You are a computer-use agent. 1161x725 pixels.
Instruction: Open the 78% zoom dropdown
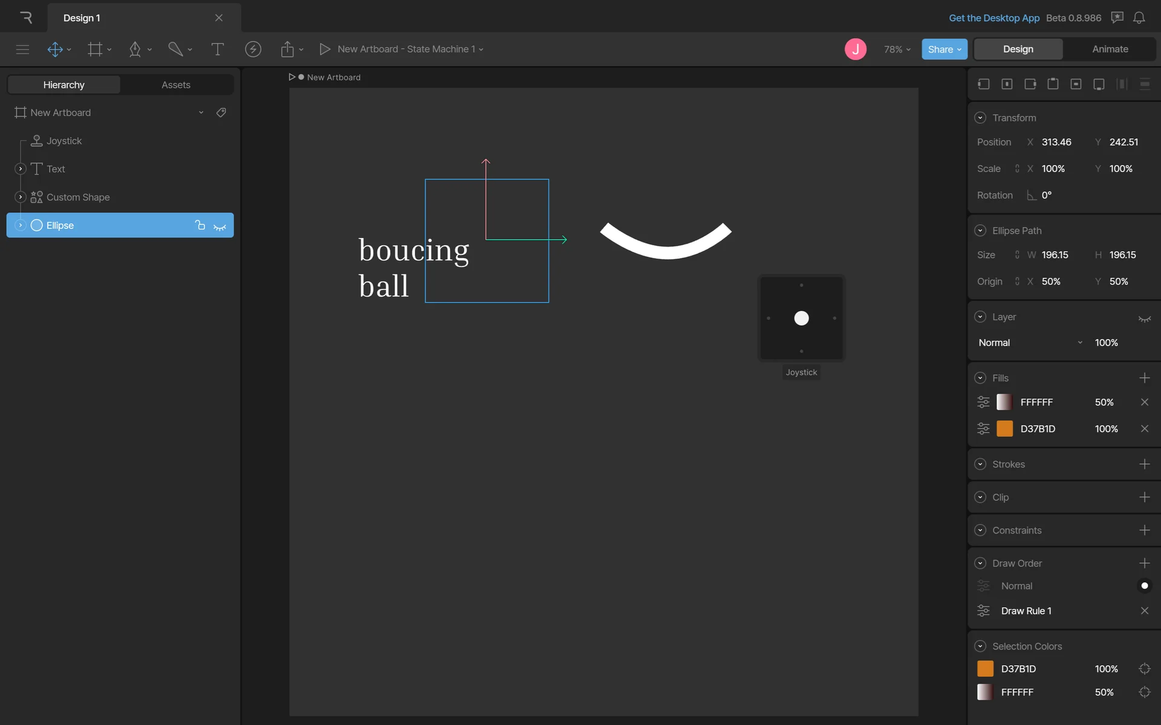pos(897,50)
